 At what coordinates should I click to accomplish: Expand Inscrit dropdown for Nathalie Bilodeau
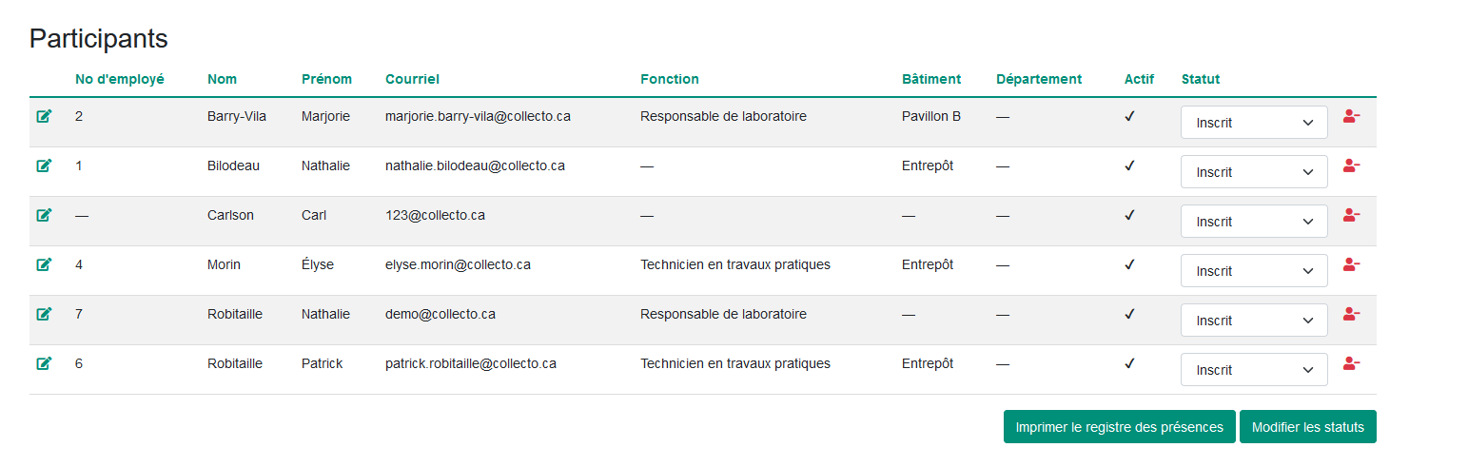coord(1254,172)
